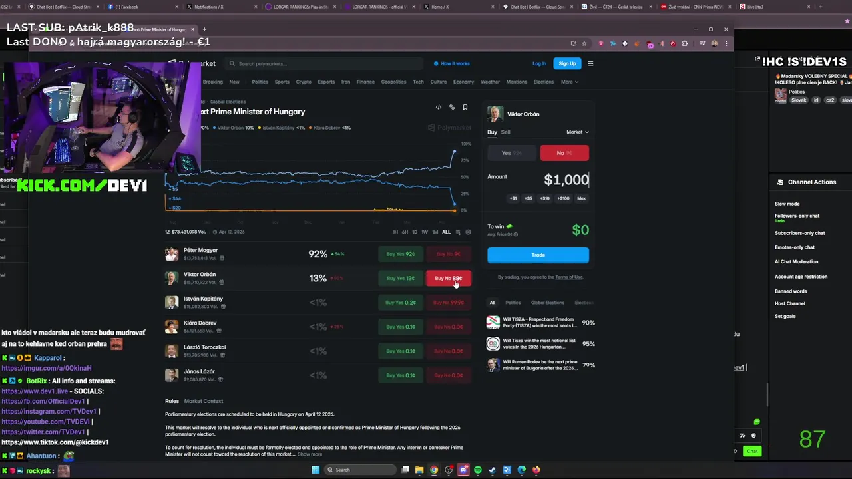Screen dimensions: 852x479
Task: Open the Chrome profile avatar
Action: (714, 43)
